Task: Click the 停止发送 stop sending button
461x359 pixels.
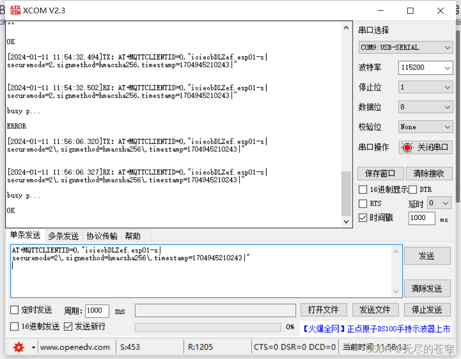Action: click(x=427, y=309)
